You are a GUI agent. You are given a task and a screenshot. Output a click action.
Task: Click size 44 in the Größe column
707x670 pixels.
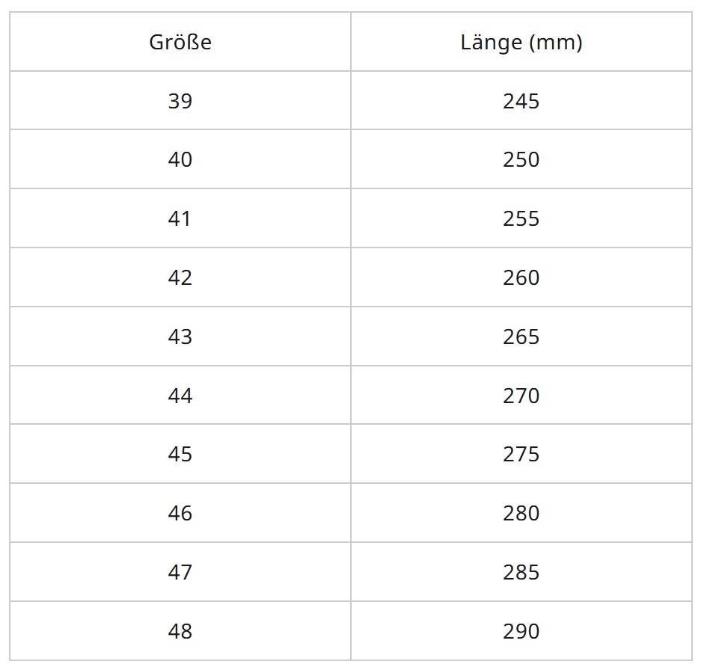tap(180, 396)
